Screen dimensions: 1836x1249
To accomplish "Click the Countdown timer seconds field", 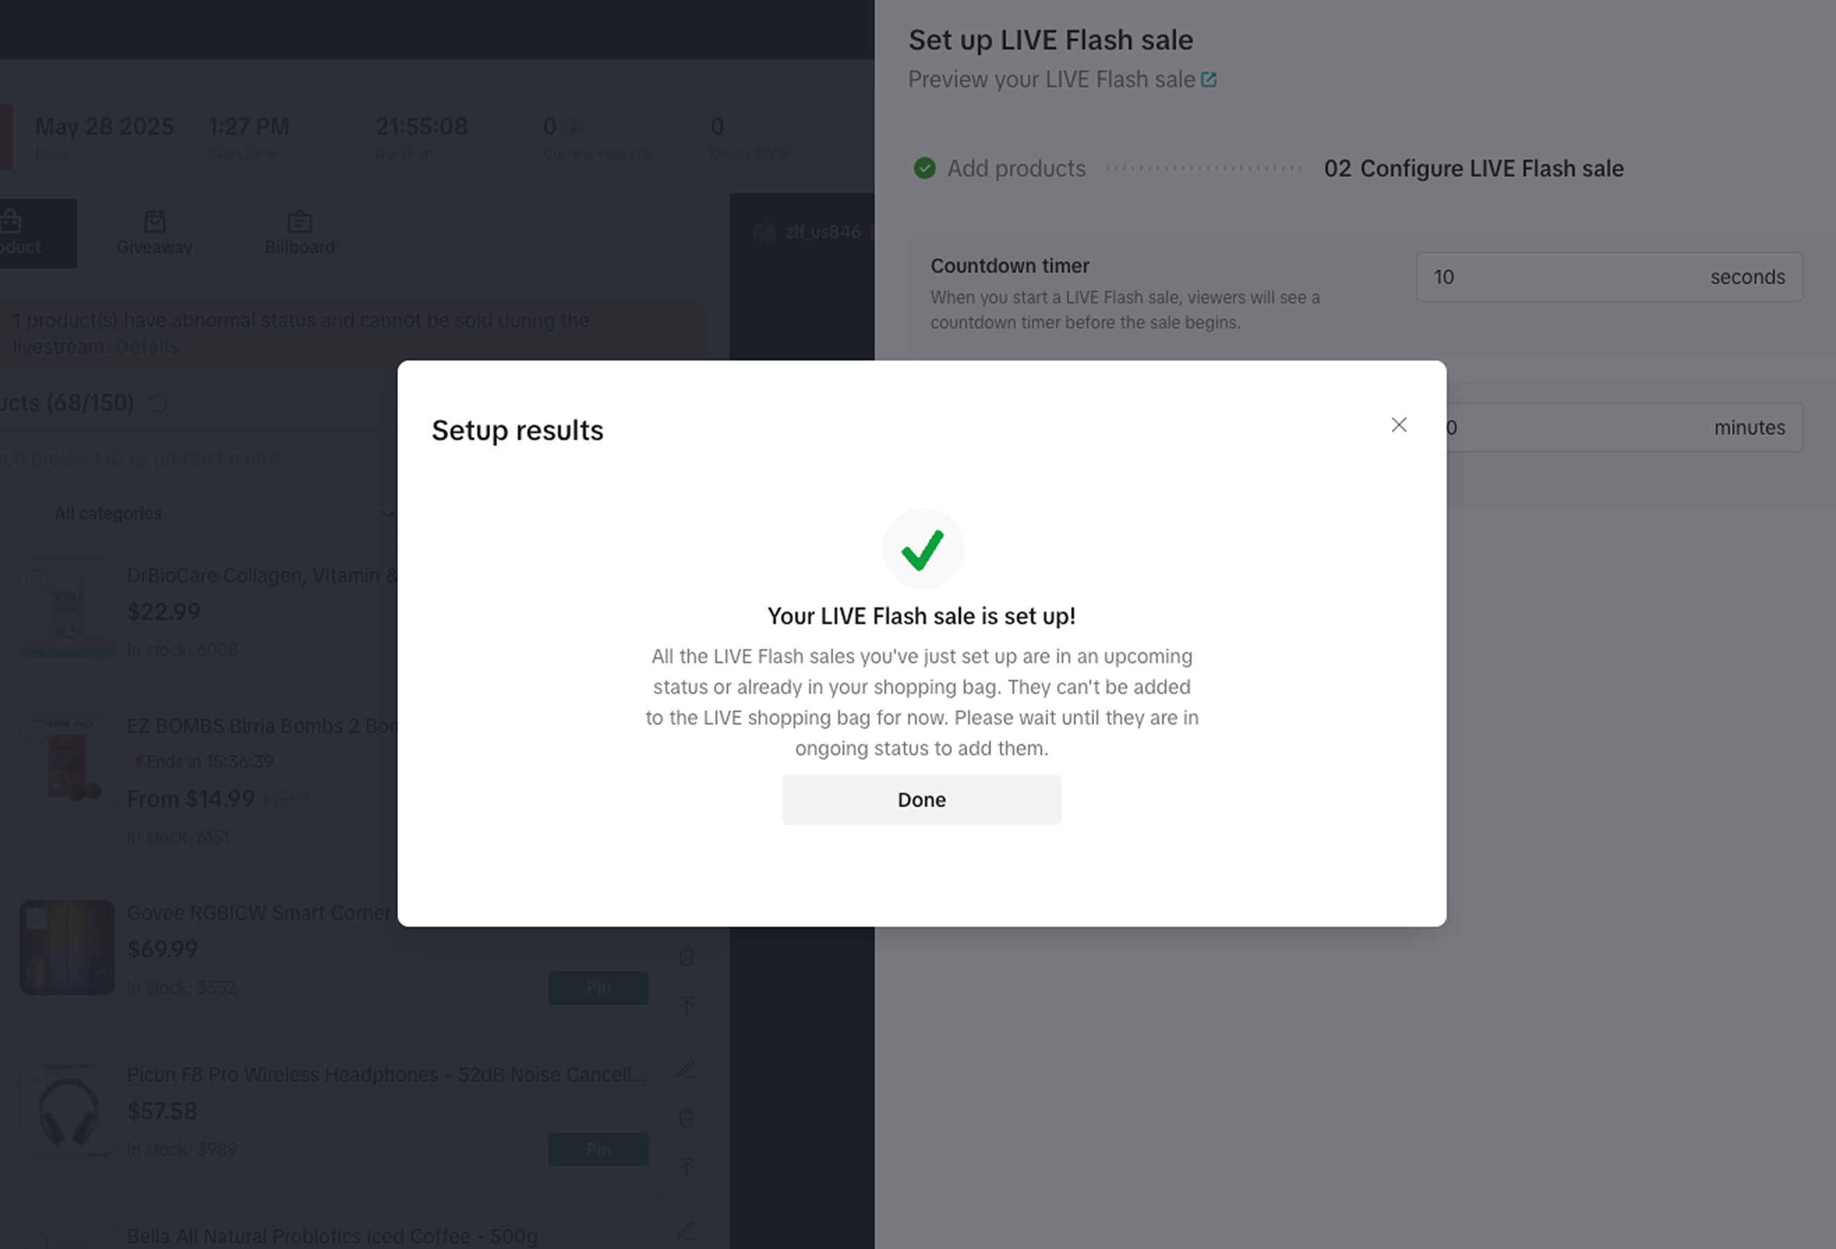I will coord(1565,278).
